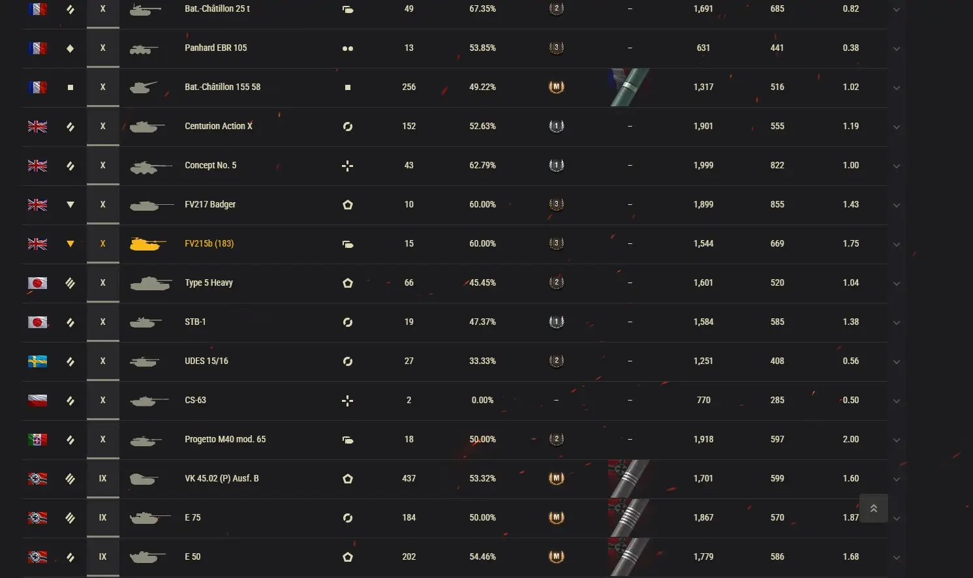
Task: Click the Concept No. 5 crosshair role icon
Action: pos(348,166)
